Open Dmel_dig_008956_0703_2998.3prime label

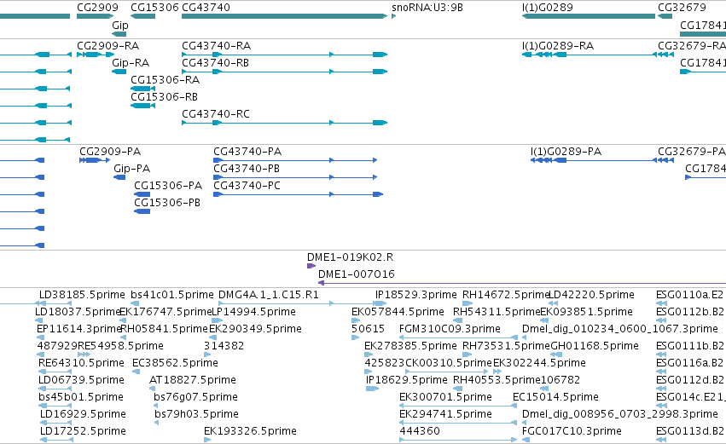pyautogui.click(x=620, y=414)
